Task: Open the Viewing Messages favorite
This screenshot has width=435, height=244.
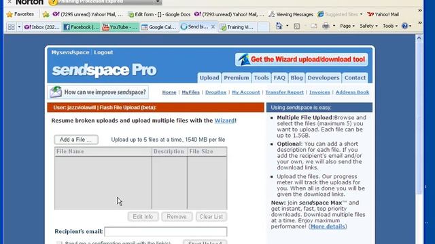Action: click(x=291, y=14)
